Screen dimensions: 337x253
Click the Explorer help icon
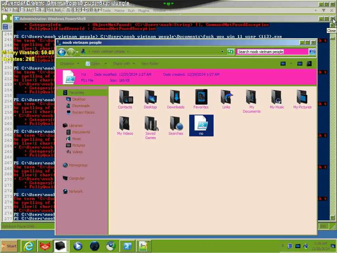pyautogui.click(x=309, y=64)
